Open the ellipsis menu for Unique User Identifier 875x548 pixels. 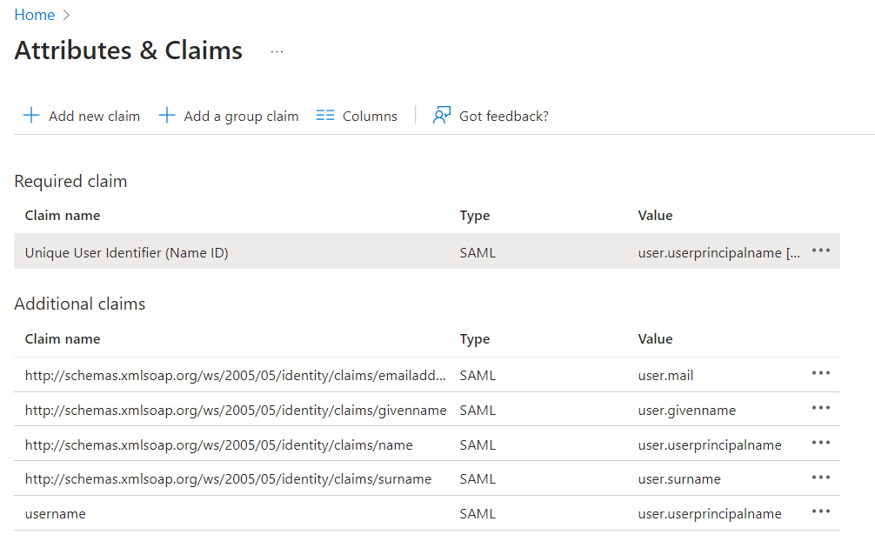820,251
